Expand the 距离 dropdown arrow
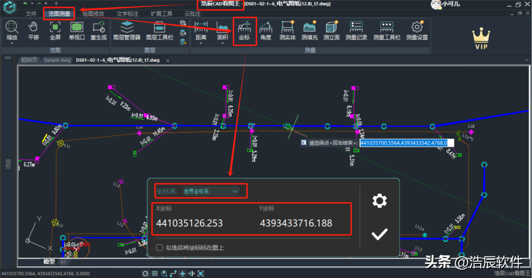 pos(201,44)
